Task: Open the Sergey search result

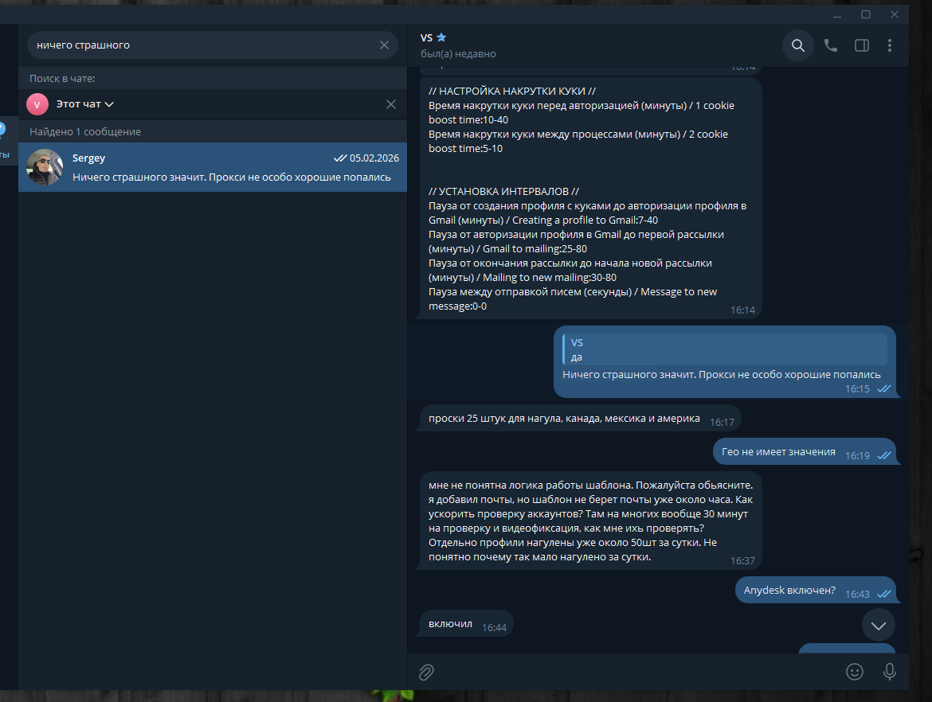Action: (212, 167)
